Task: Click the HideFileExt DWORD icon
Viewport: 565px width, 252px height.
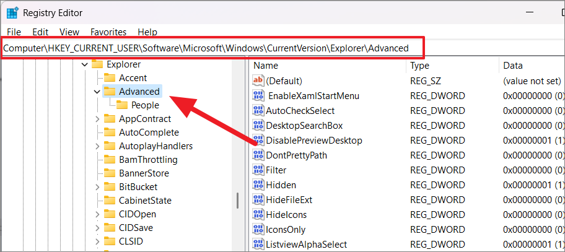Action: click(258, 200)
